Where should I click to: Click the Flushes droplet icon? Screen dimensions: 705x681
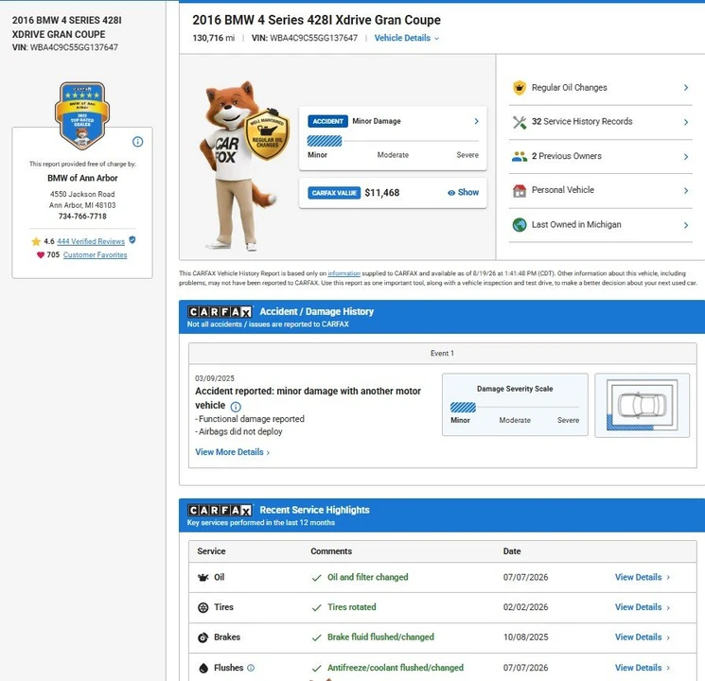pos(203,668)
